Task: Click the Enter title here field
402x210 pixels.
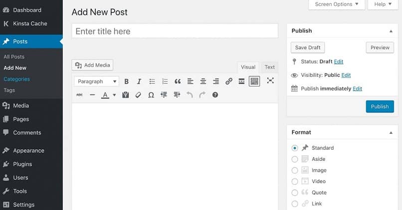Action: pos(175,31)
